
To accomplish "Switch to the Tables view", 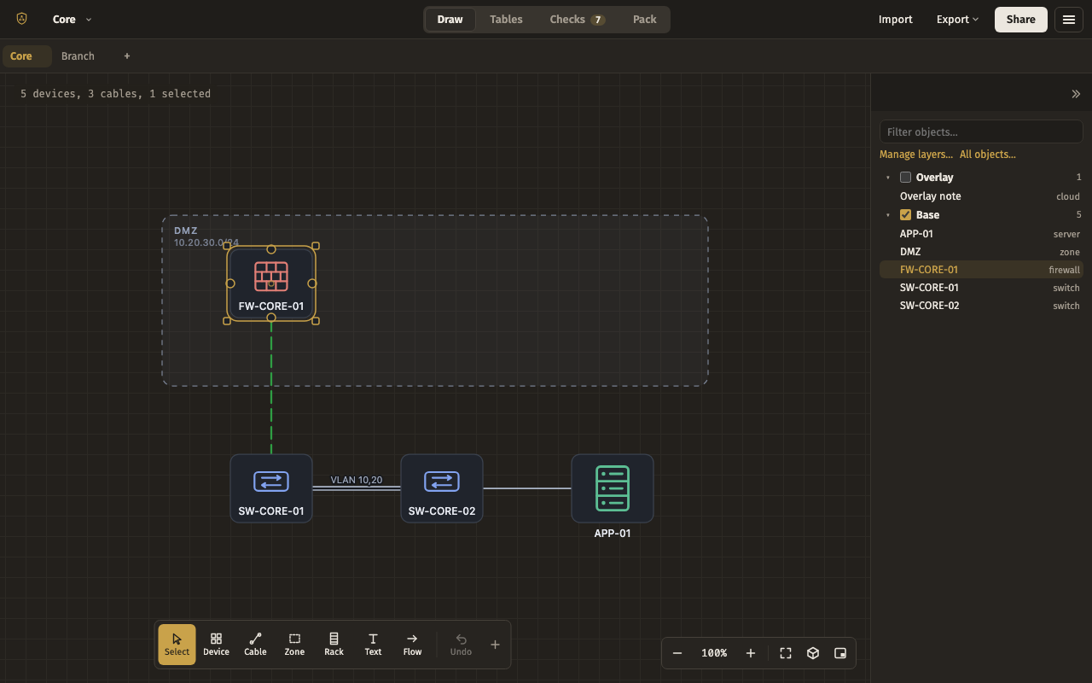I will coord(506,20).
